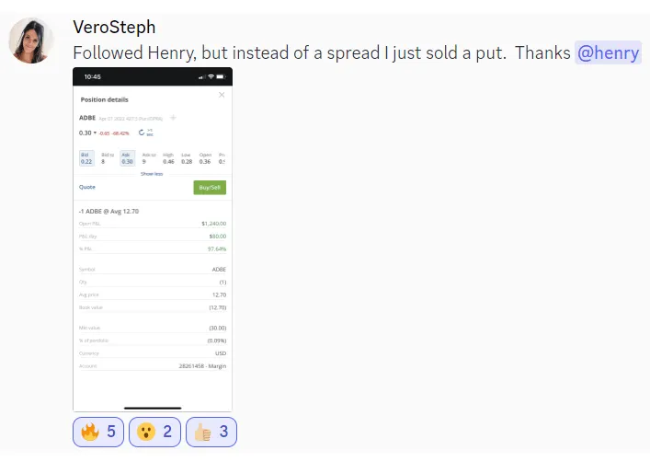Toggle the thumbs up reaction
The height and width of the screenshot is (462, 650).
211,433
